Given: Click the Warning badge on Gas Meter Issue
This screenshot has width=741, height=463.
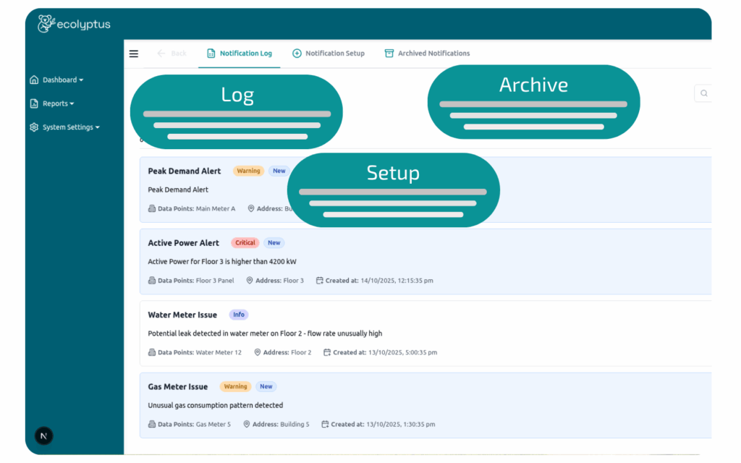Looking at the screenshot, I should click(x=235, y=387).
